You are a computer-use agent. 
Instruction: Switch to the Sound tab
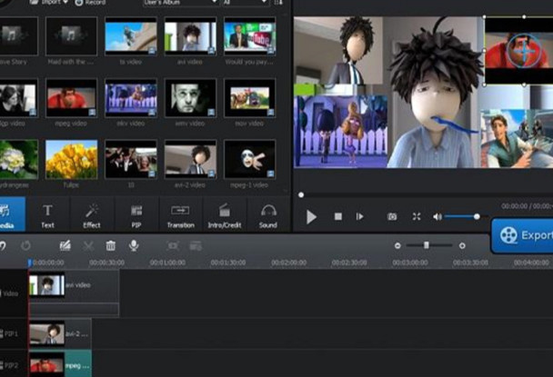click(x=268, y=215)
